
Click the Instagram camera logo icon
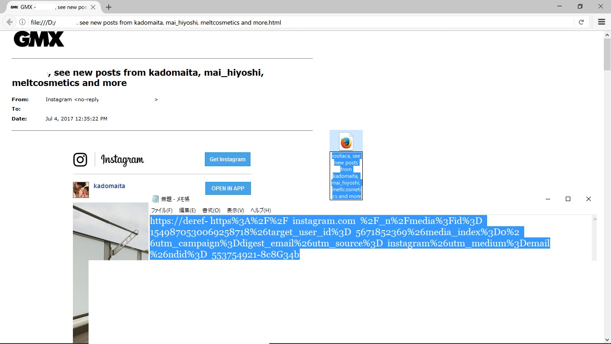coord(80,159)
